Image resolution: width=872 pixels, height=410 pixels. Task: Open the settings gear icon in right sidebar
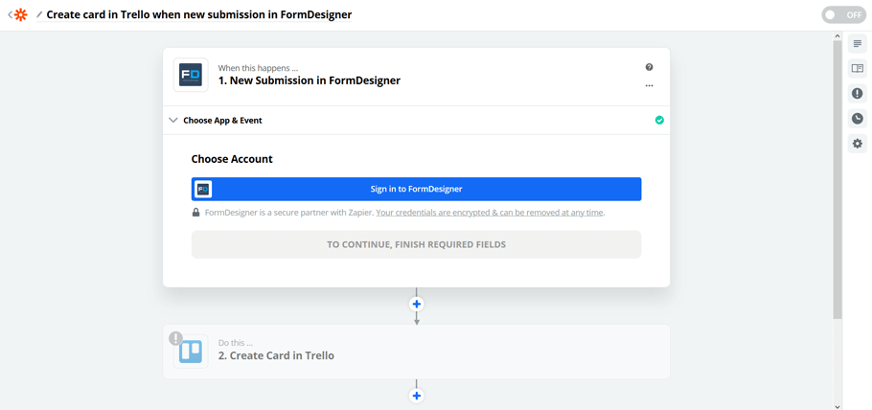coord(858,144)
